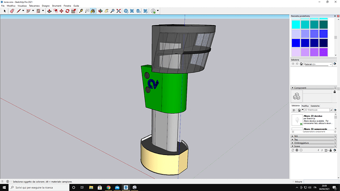Image resolution: width=340 pixels, height=191 pixels.
Task: Open the File menu
Action: click(x=3, y=6)
